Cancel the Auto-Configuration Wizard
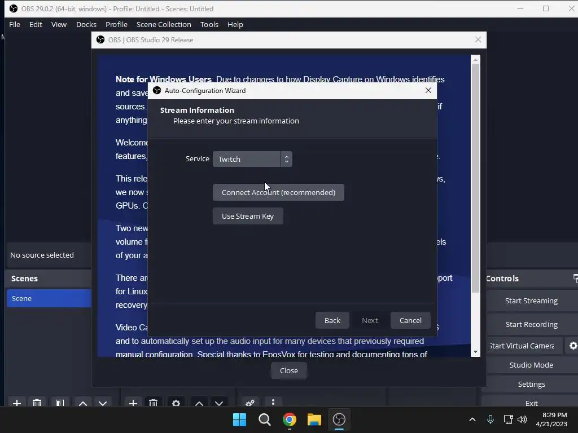 (410, 320)
